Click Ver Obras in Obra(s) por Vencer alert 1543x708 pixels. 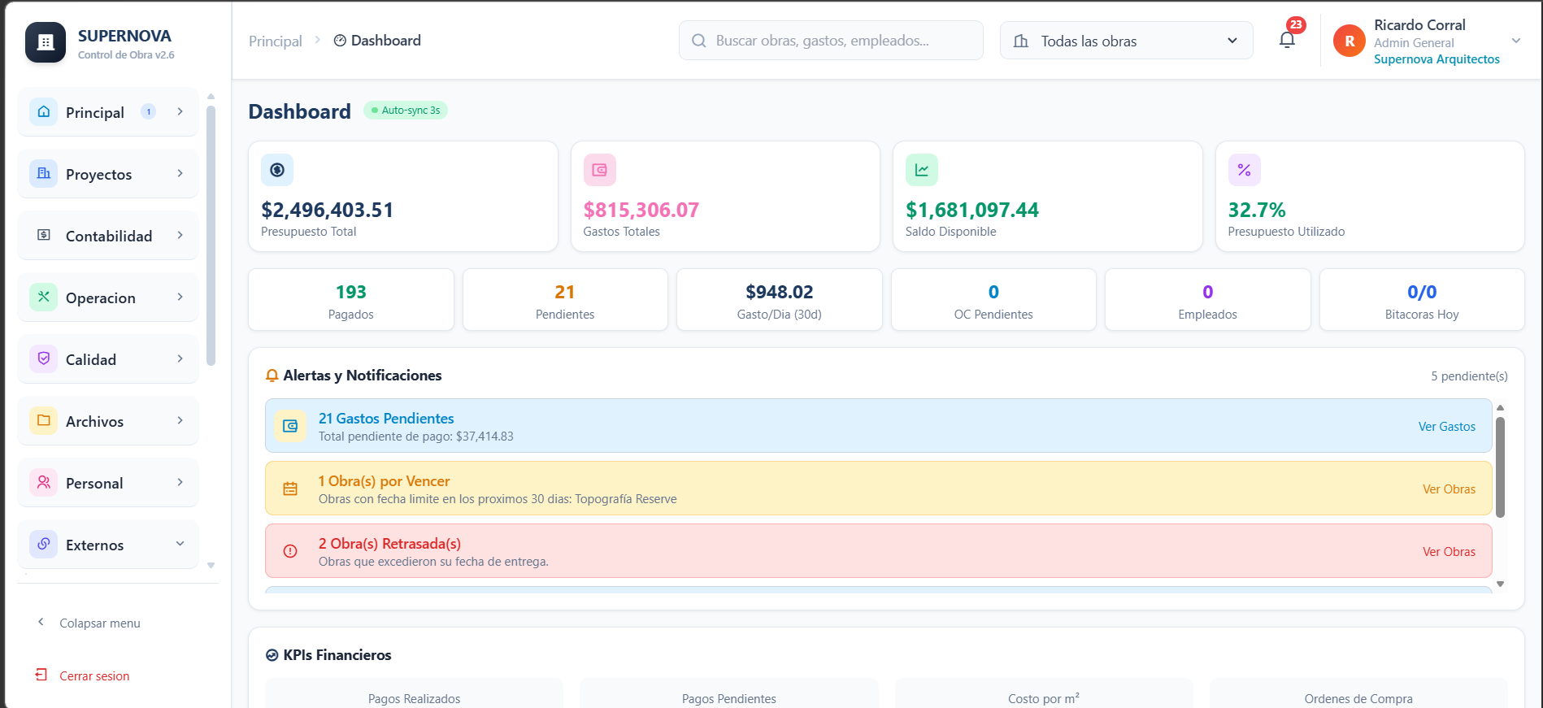(x=1449, y=489)
